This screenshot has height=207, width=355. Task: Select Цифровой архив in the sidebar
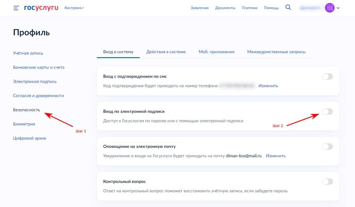coord(29,138)
